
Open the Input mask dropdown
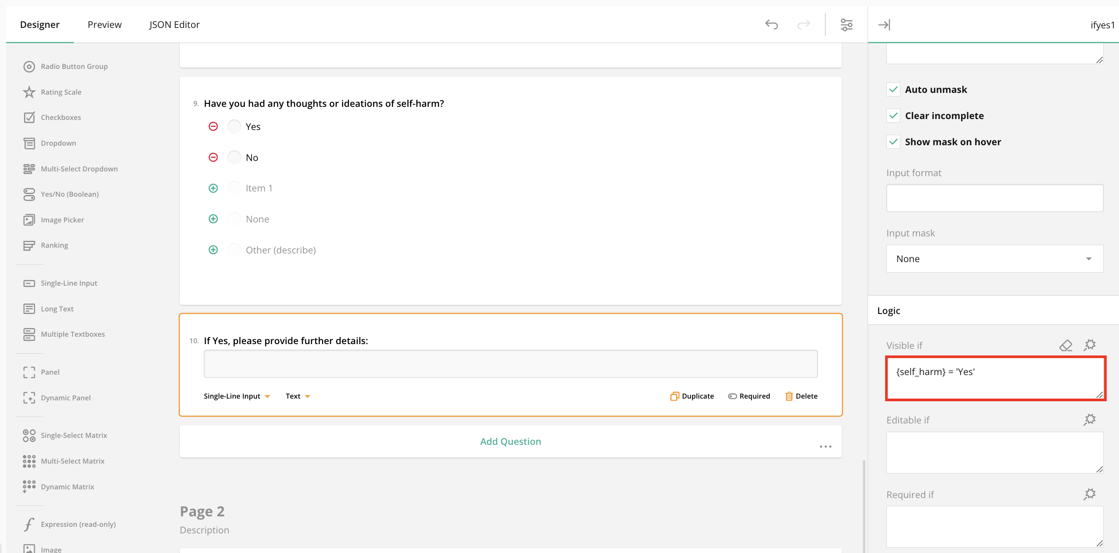994,259
